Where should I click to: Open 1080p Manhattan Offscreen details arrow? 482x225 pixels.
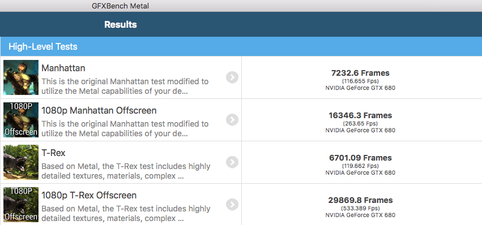pyautogui.click(x=232, y=120)
